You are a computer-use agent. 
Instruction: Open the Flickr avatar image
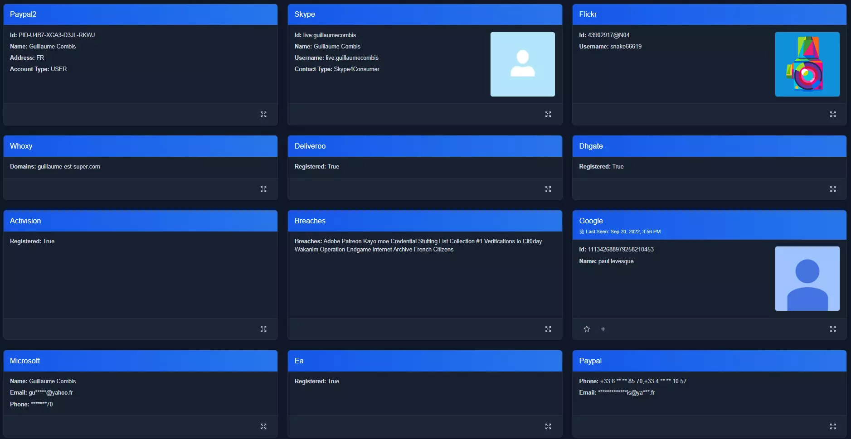(807, 64)
